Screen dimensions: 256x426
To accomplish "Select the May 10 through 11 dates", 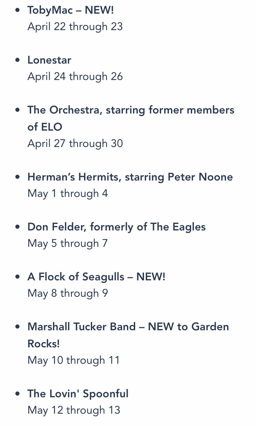I will 74,360.
